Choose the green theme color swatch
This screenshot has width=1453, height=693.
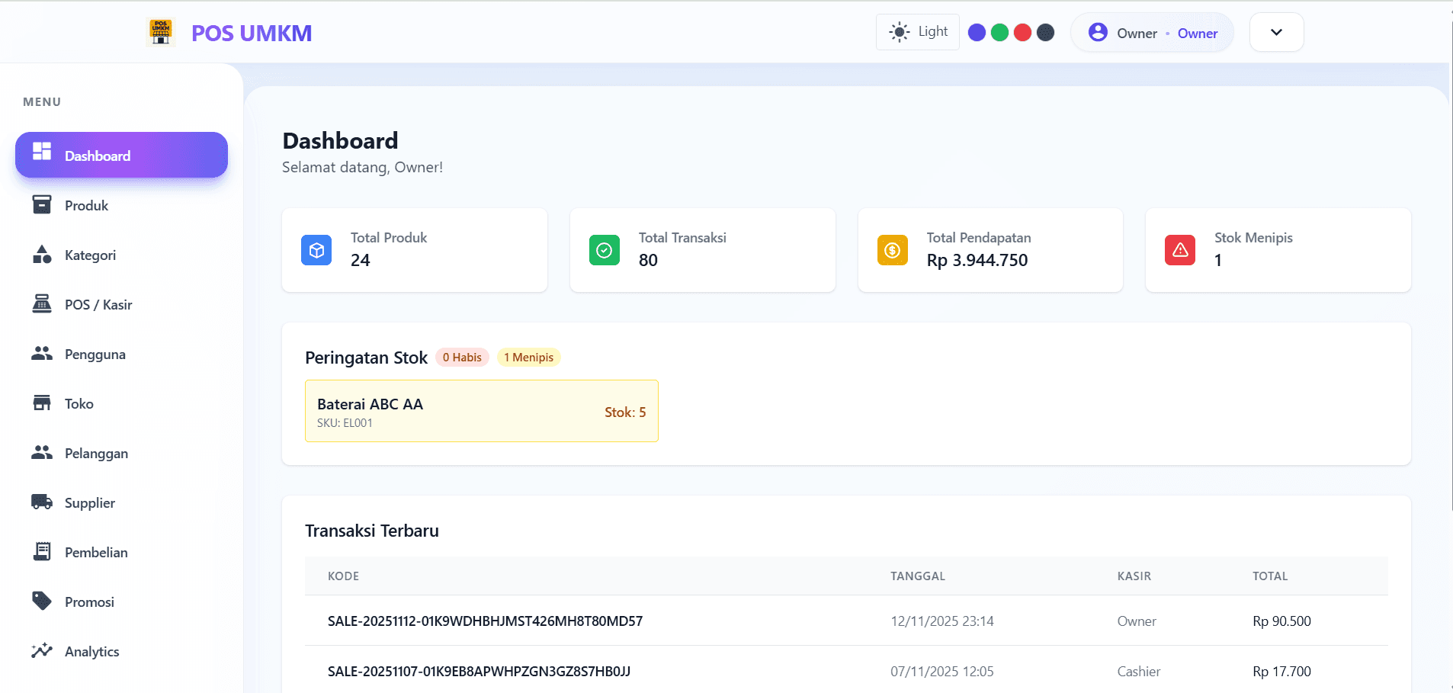tap(999, 32)
